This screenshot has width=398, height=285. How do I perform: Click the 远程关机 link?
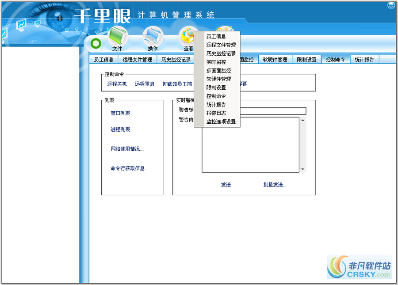117,84
